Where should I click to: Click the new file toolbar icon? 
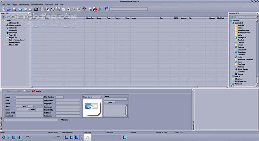[4, 9]
